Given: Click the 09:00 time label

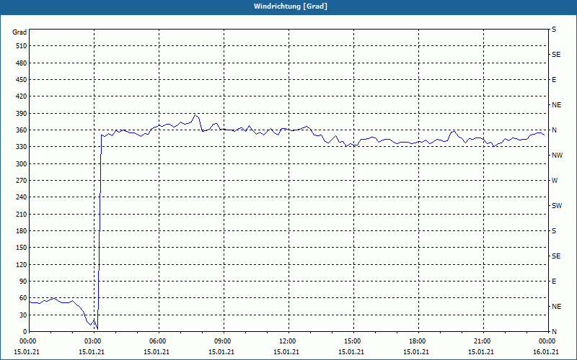Looking at the screenshot, I should (221, 341).
